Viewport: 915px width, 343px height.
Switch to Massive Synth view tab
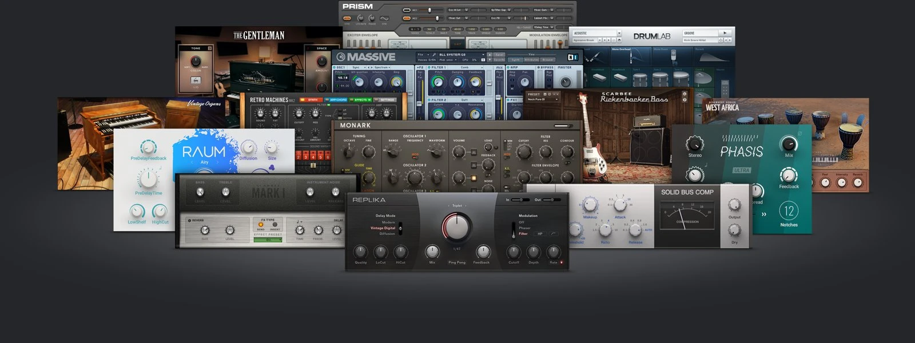516,59
